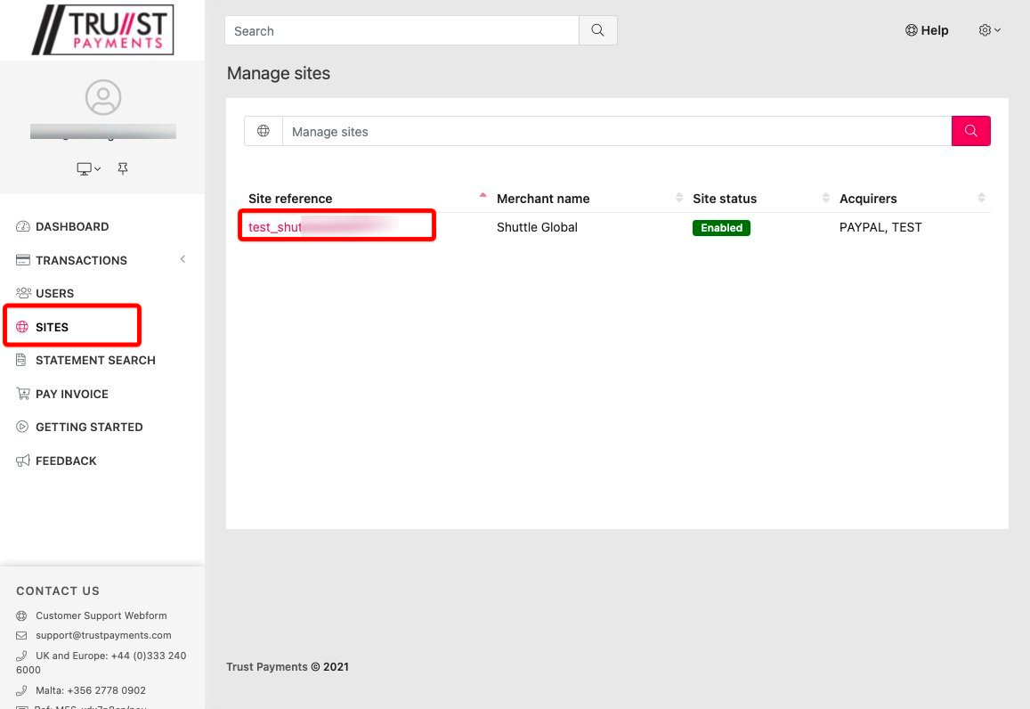This screenshot has width=1030, height=709.
Task: Click the Enabled status badge
Action: [x=721, y=227]
